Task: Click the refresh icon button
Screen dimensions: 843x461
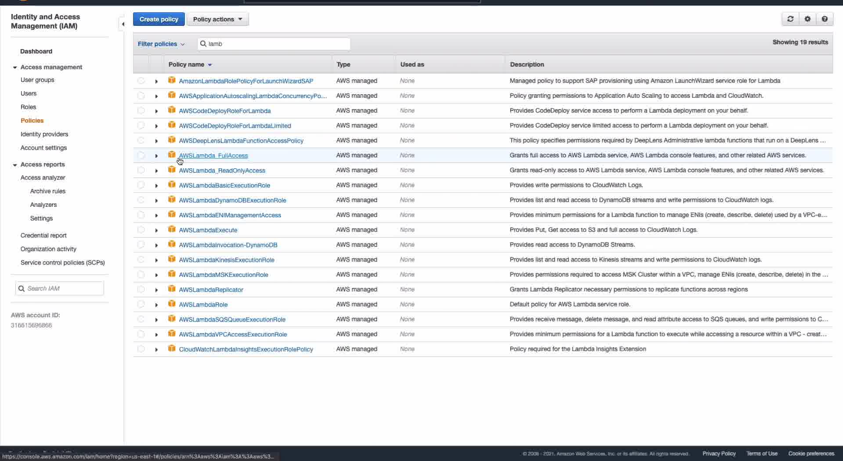Action: [x=790, y=19]
